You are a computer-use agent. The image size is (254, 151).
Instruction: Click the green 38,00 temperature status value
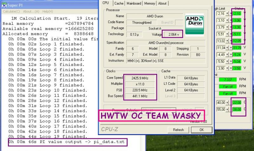point(237,109)
